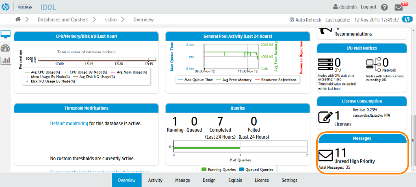Select the bar chart sidebar icon
This screenshot has width=416, height=187.
[6, 61]
